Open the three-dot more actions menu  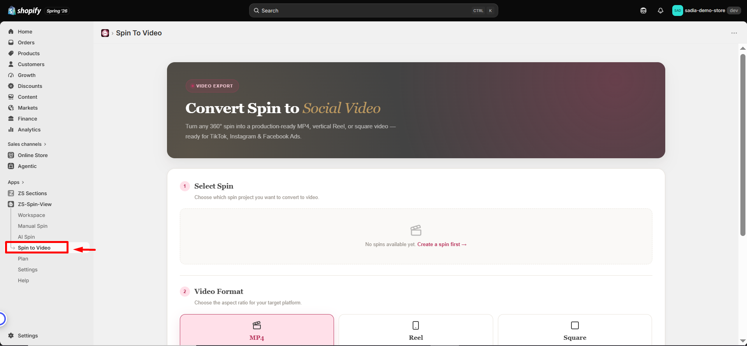click(x=734, y=33)
